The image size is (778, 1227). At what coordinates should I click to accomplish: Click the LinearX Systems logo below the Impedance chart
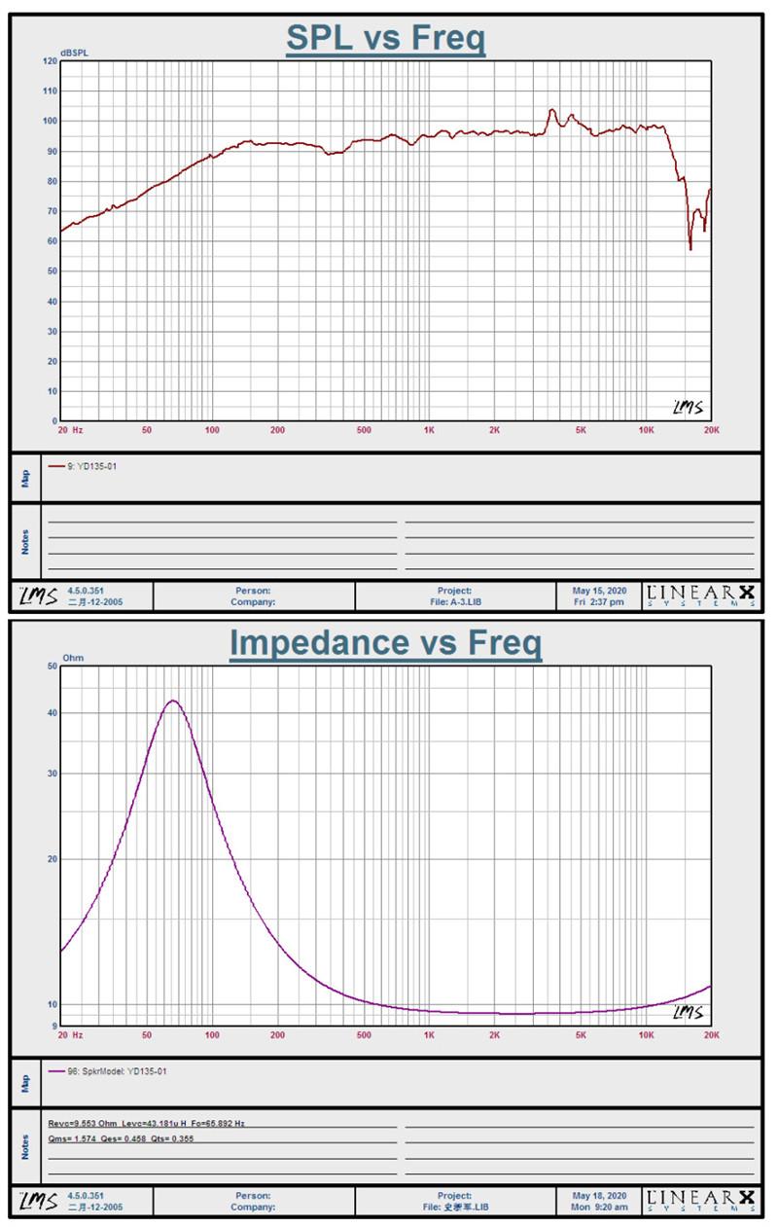[x=700, y=1200]
